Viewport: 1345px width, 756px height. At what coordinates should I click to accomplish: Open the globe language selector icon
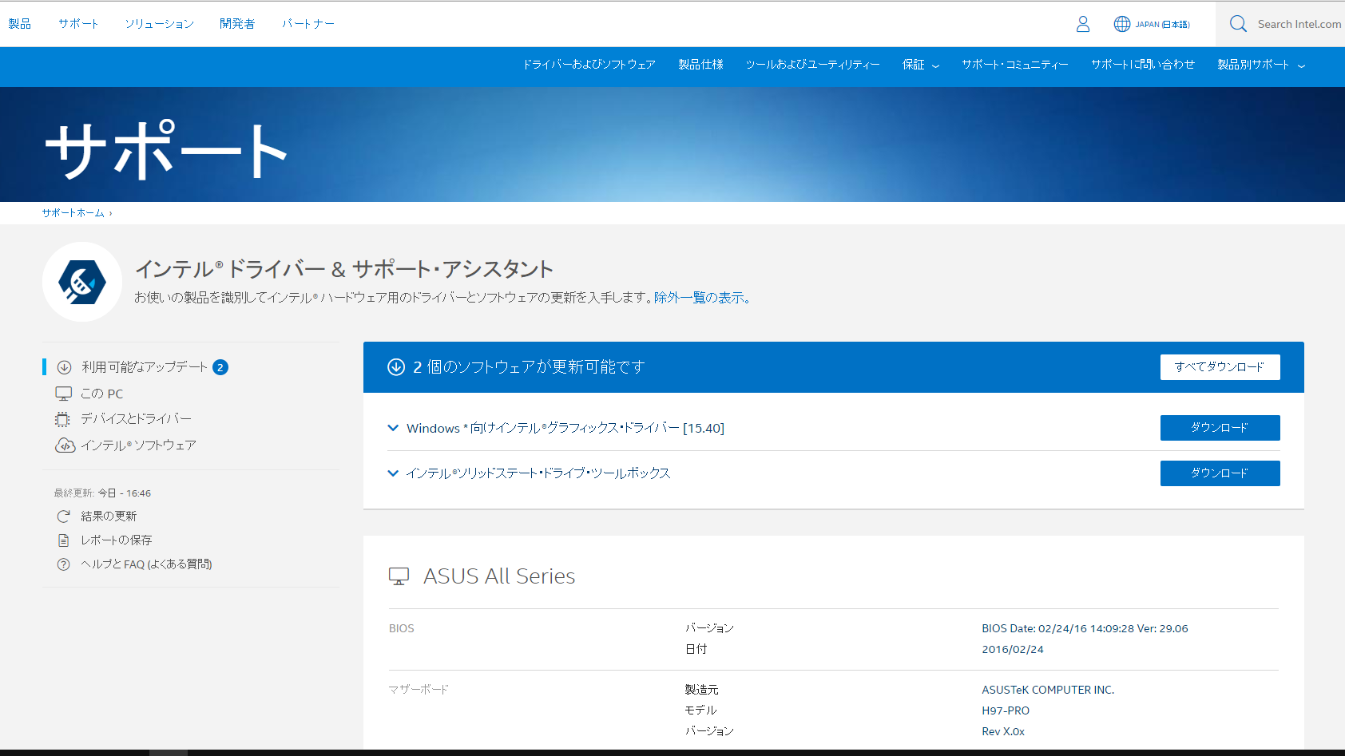1122,24
